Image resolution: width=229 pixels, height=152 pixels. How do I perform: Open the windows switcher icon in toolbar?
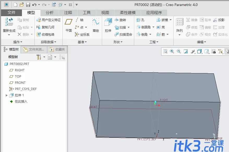pyautogui.click(x=60, y=5)
